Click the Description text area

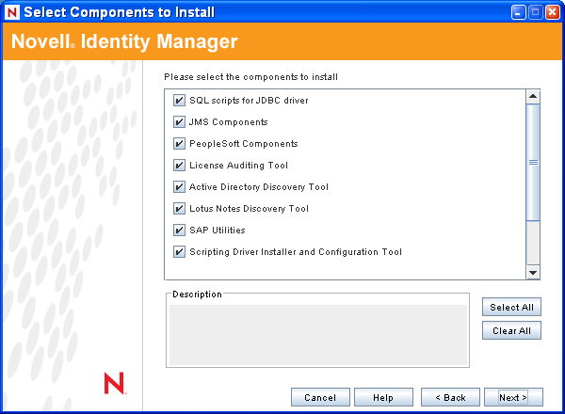[318, 335]
